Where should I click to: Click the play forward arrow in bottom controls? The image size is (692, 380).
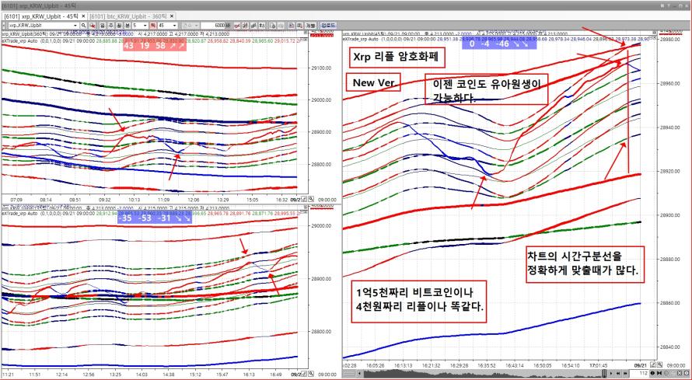tap(611, 373)
